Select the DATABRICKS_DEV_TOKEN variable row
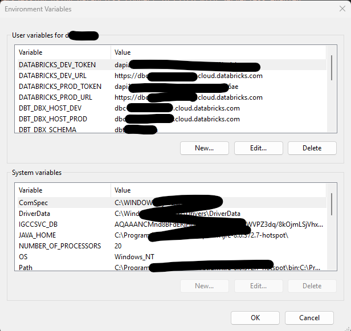The image size is (351, 331). point(172,65)
